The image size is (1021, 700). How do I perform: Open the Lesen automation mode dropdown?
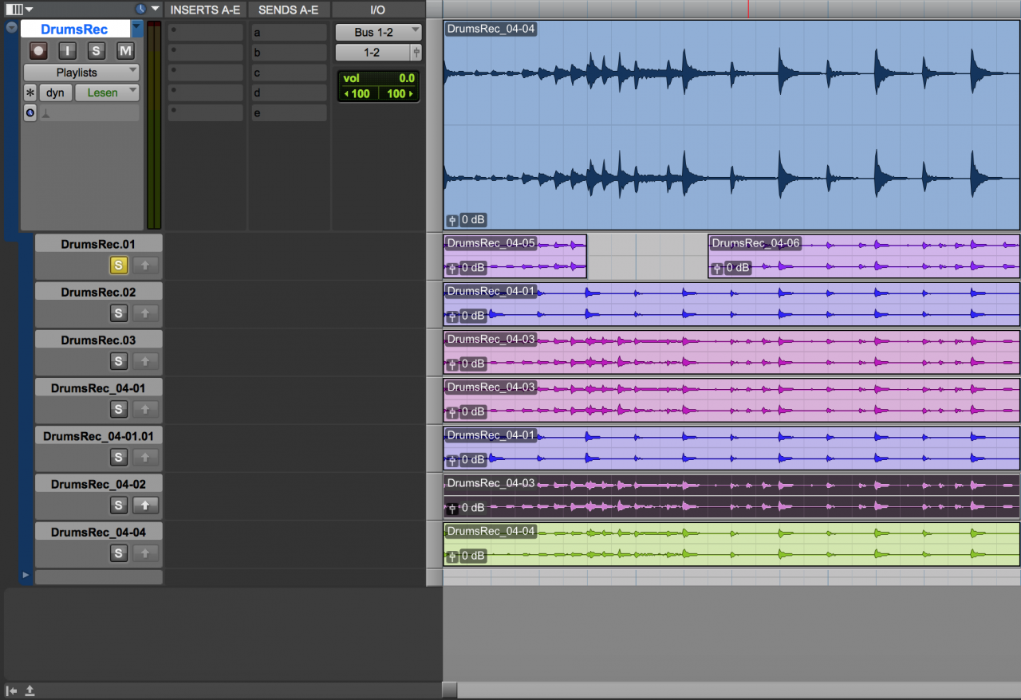click(107, 93)
